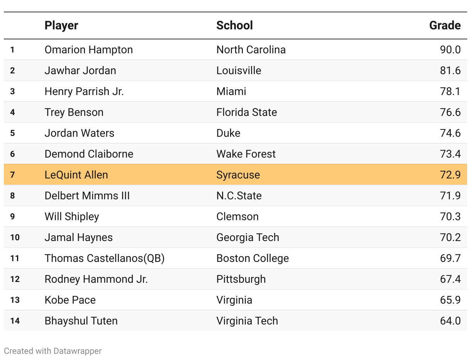Click Demond Claiborne's grade value 73.4

pos(450,154)
